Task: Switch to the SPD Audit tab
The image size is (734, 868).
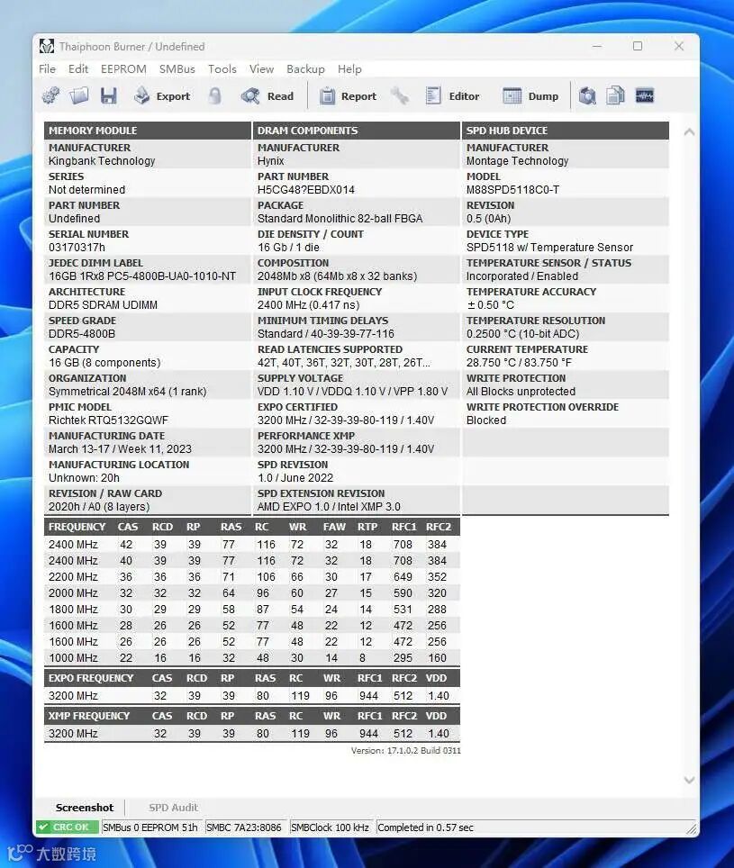Action: click(x=173, y=808)
